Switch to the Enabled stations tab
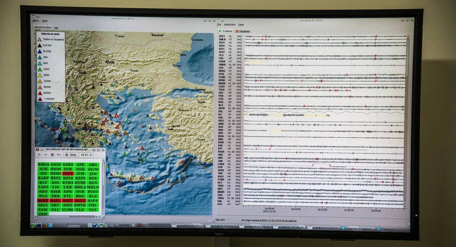Screen dimensions: 456x247 [225, 31]
